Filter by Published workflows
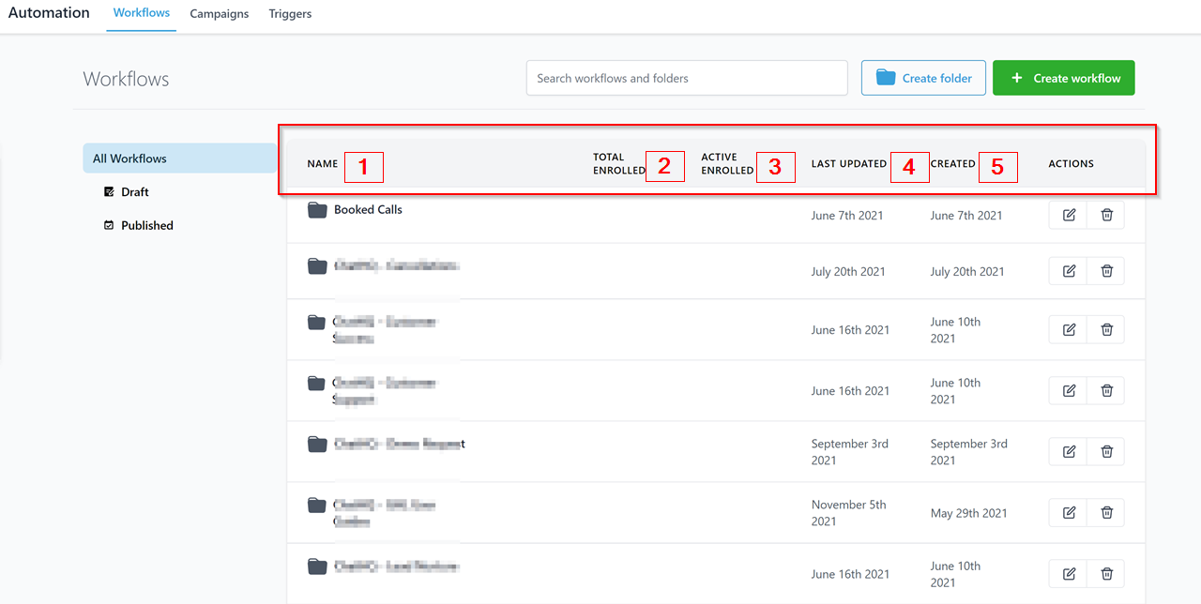The width and height of the screenshot is (1201, 604). pyautogui.click(x=146, y=225)
